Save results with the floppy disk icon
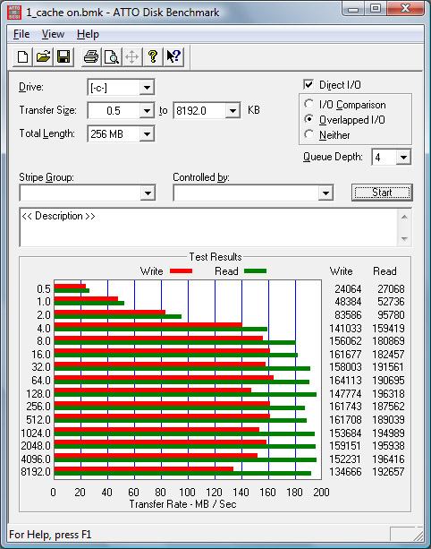 coord(63,56)
